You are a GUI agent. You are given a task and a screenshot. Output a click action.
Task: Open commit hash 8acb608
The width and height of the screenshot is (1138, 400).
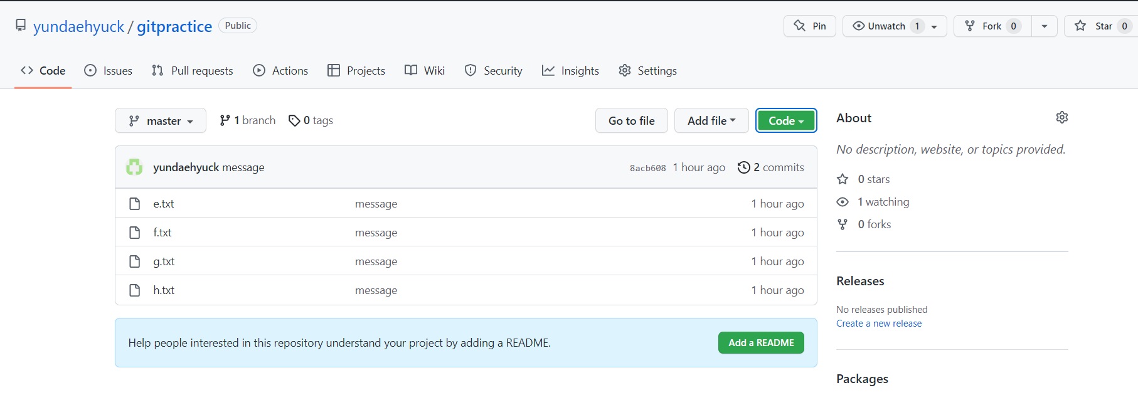648,168
